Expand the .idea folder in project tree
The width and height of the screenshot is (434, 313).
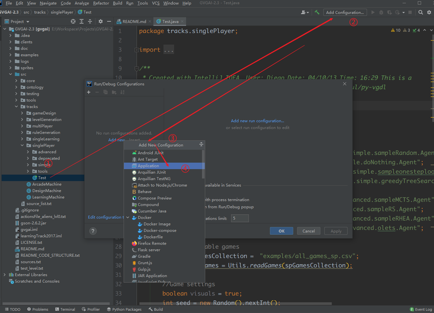tap(10, 36)
